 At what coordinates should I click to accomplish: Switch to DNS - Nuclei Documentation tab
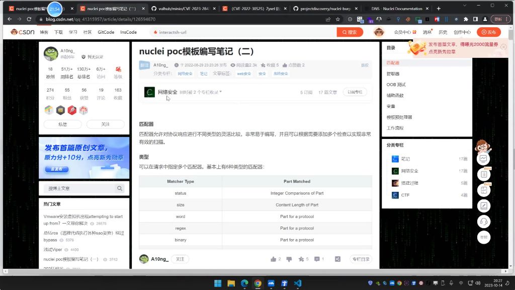[397, 9]
